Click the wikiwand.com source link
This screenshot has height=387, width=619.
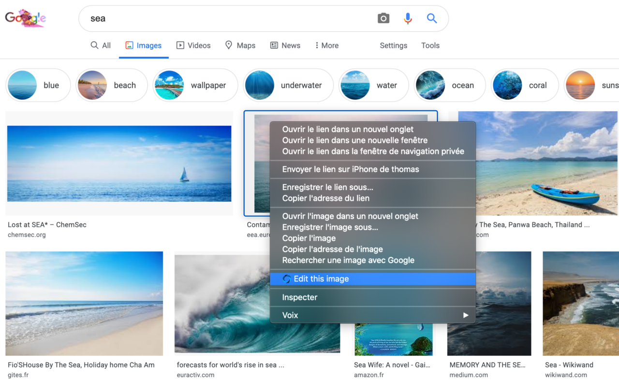tap(566, 375)
